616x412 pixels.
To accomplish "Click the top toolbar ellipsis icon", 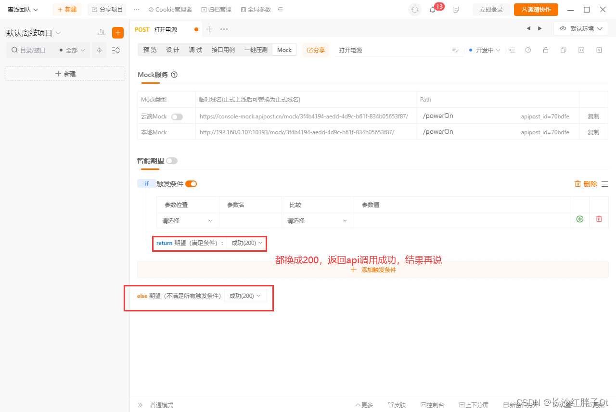I will pyautogui.click(x=137, y=10).
